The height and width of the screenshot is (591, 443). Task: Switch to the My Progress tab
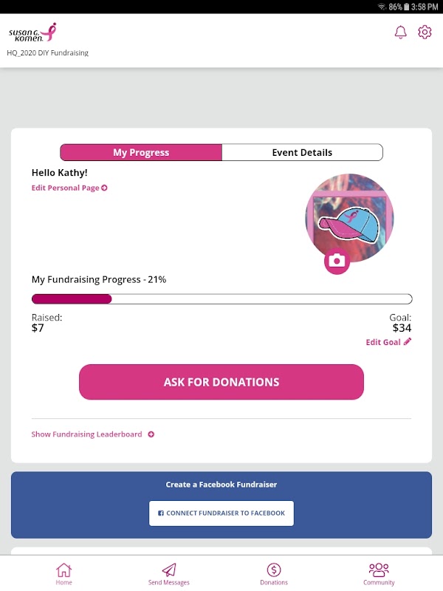point(141,152)
